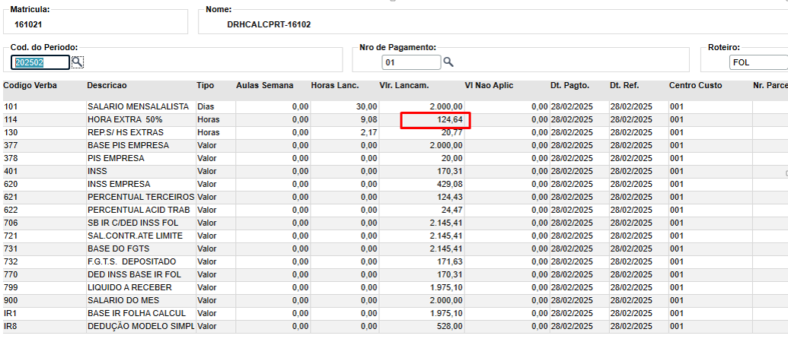Click the Tipo column header
Viewport: 788px width, 345px height.
click(206, 85)
